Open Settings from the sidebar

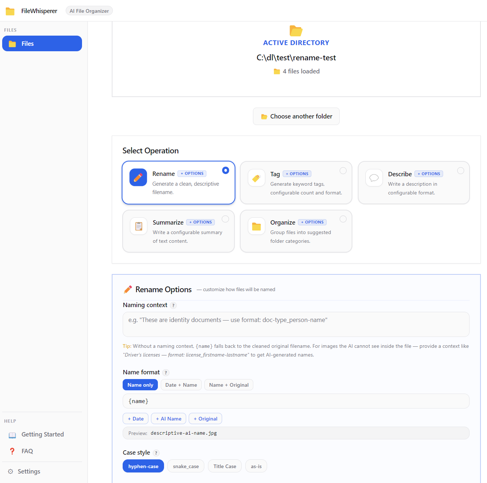click(x=42, y=472)
